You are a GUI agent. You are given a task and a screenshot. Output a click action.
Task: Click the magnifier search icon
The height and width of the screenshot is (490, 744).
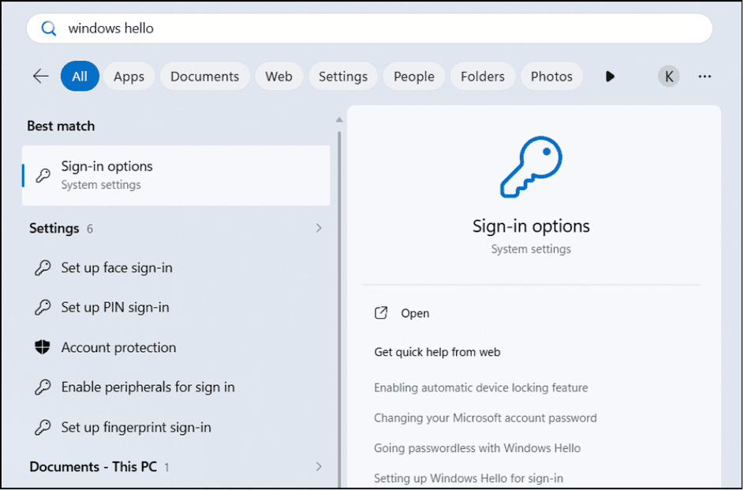[x=48, y=28]
